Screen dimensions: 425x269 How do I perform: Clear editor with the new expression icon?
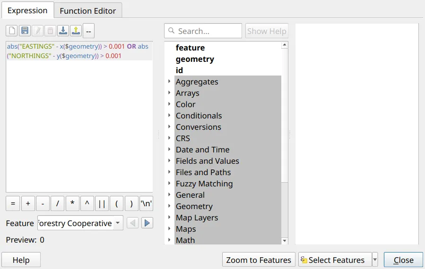(12, 31)
